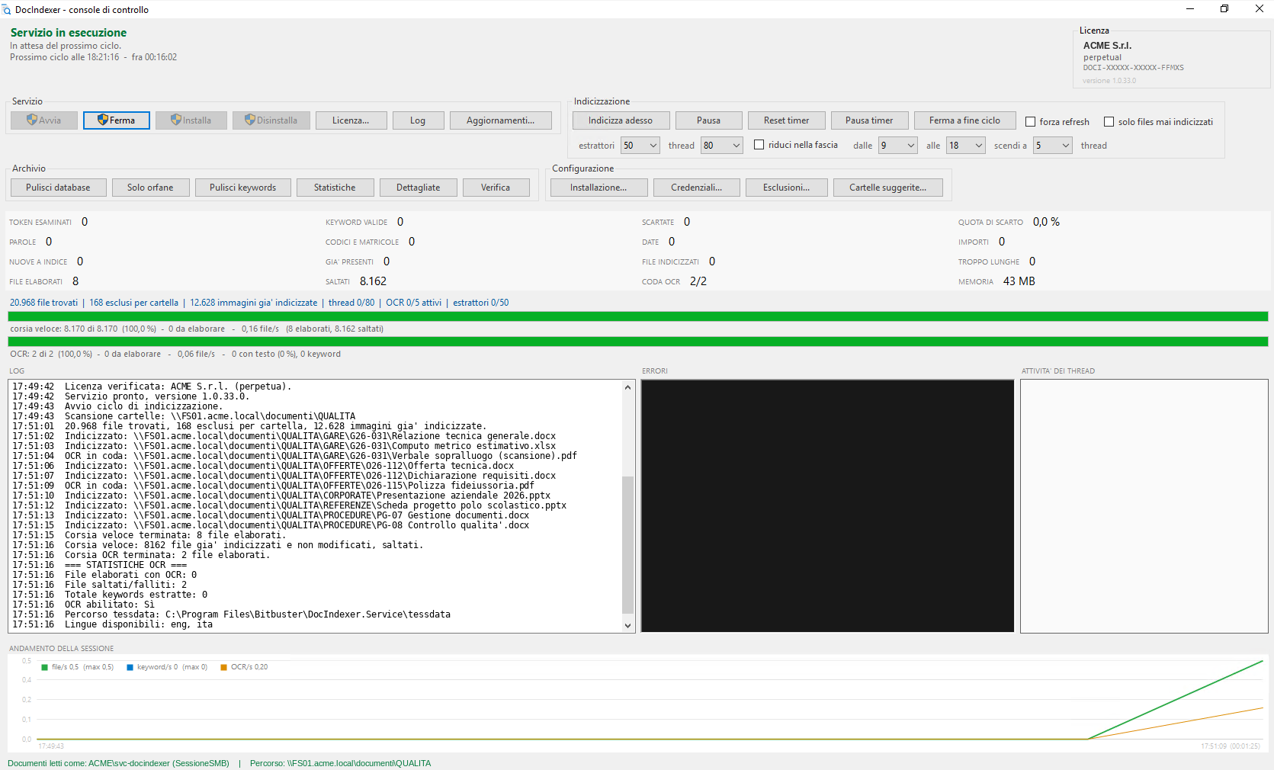
Task: Check for updates via Aggiornamenti...
Action: click(501, 120)
